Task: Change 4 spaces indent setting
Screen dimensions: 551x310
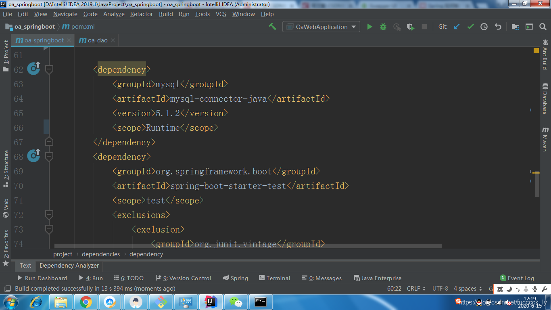Action: point(468,289)
